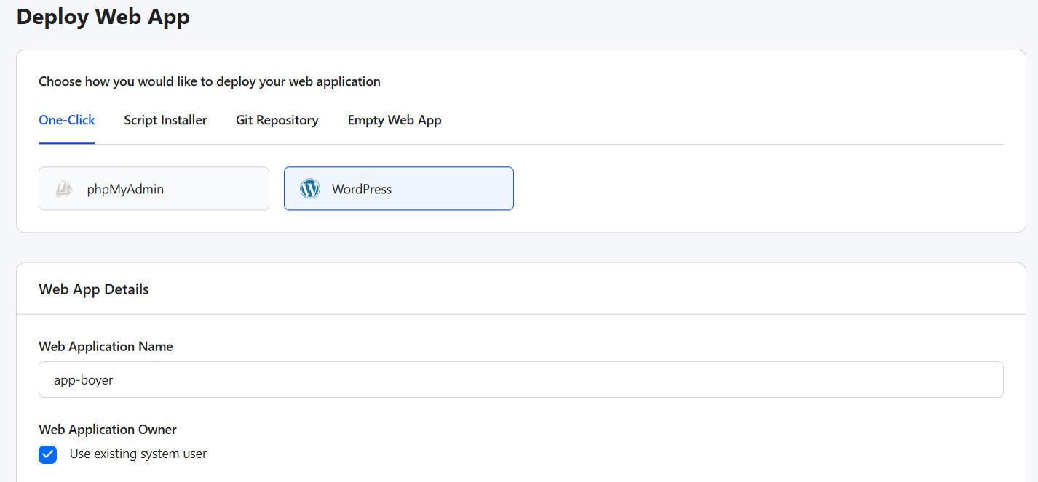Uncheck the Use existing system user checkbox
Image resolution: width=1038 pixels, height=482 pixels.
coord(48,454)
